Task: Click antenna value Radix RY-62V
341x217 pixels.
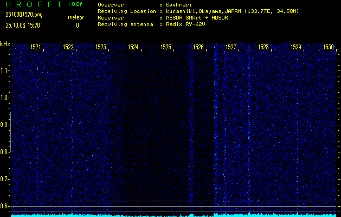Action: click(x=185, y=24)
